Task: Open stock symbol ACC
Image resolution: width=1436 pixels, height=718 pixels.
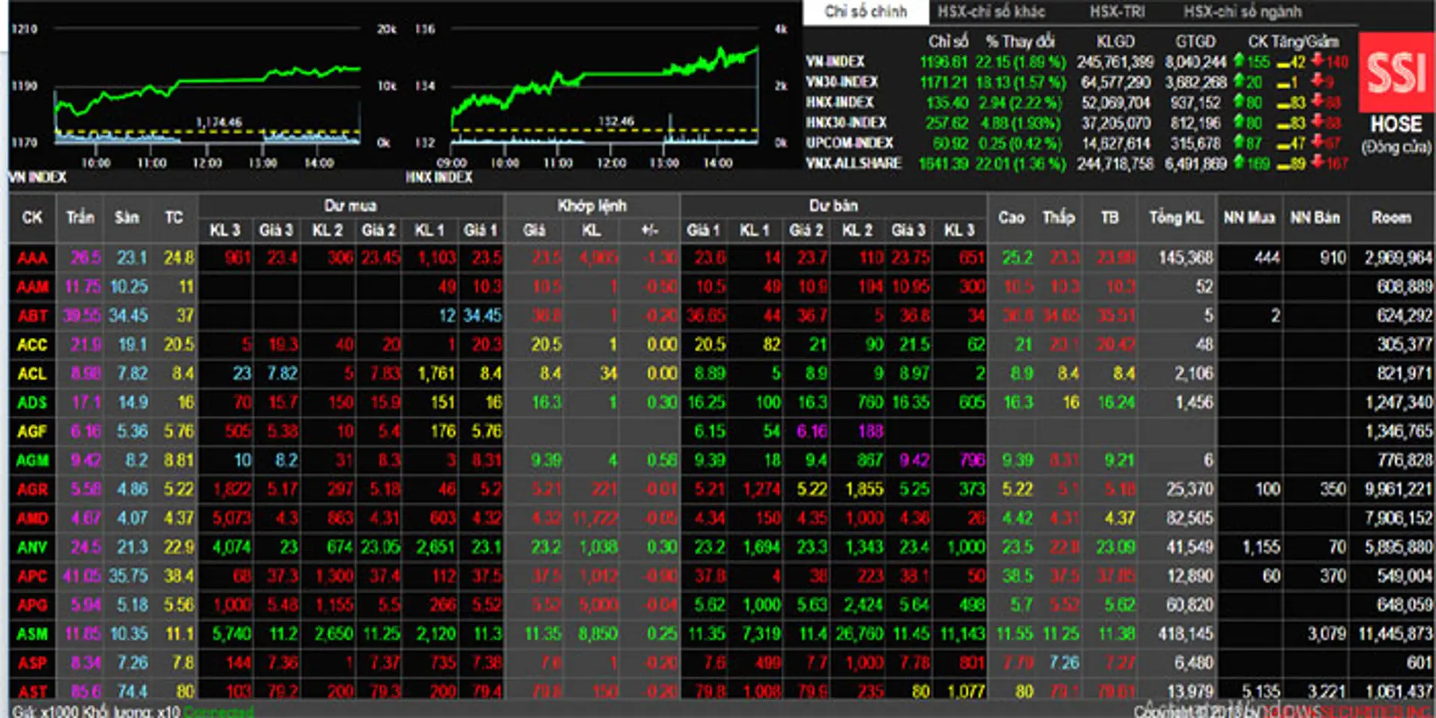Action: pos(32,345)
